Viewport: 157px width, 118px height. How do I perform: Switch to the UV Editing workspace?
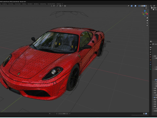tap(11, 4)
